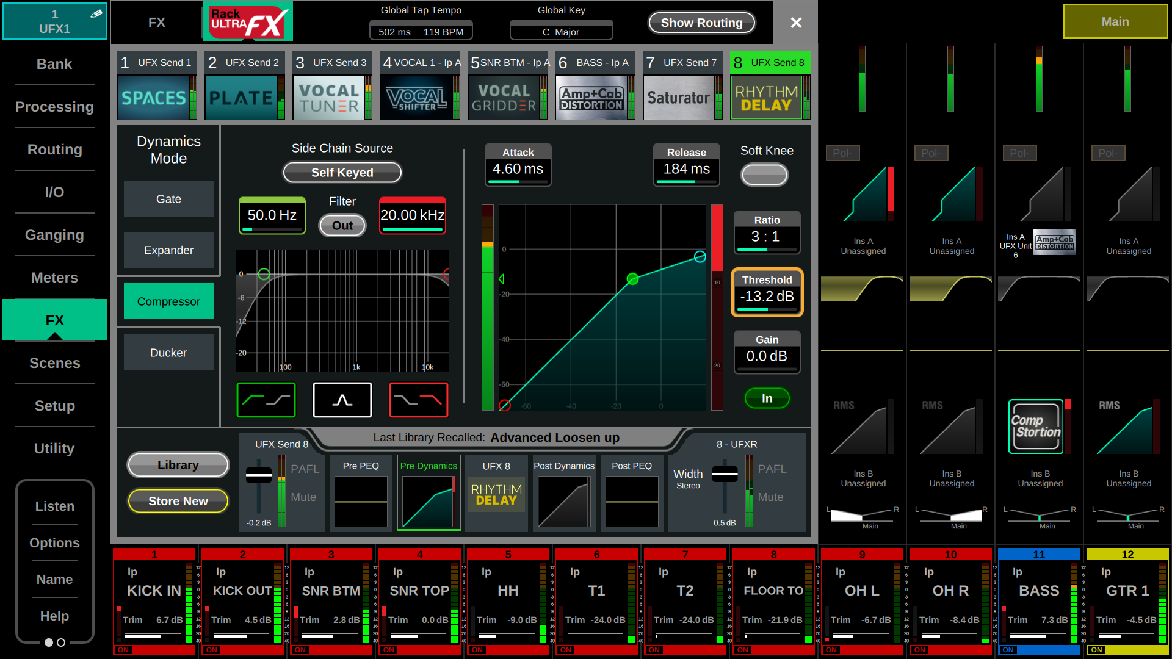Adjust the UFX Send 8 level fader
Viewport: 1172px width, 659px height.
pyautogui.click(x=259, y=475)
